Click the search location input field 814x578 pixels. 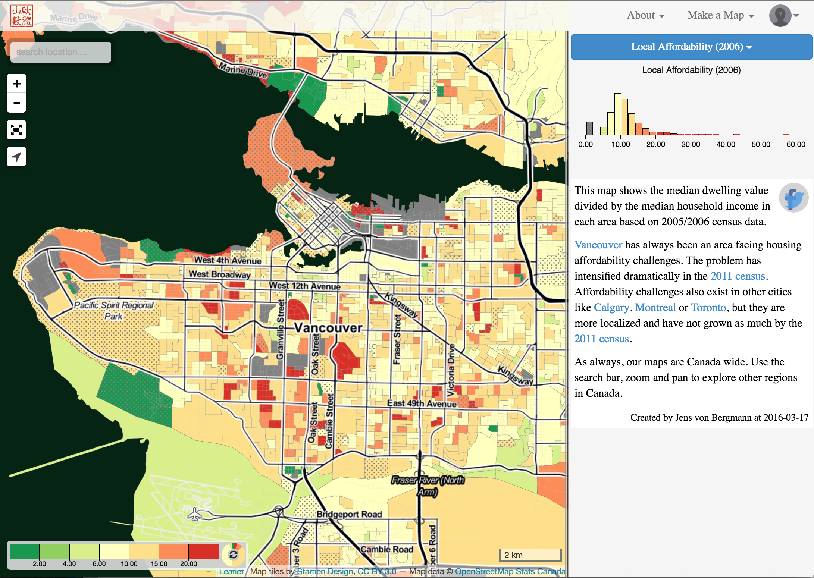pyautogui.click(x=60, y=52)
